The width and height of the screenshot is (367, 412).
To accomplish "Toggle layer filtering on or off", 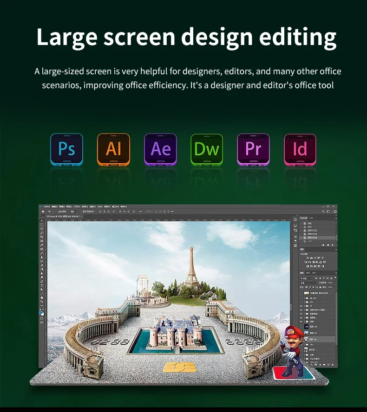I will point(335,278).
